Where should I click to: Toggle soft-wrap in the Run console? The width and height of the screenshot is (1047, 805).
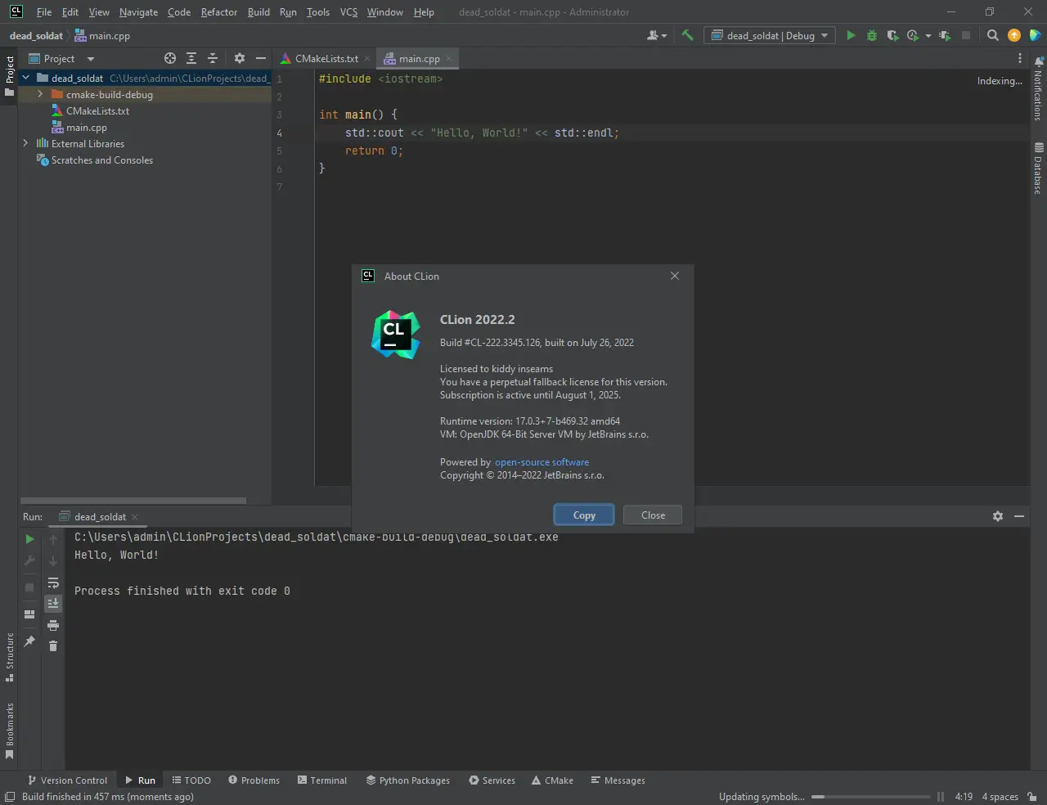pyautogui.click(x=53, y=583)
